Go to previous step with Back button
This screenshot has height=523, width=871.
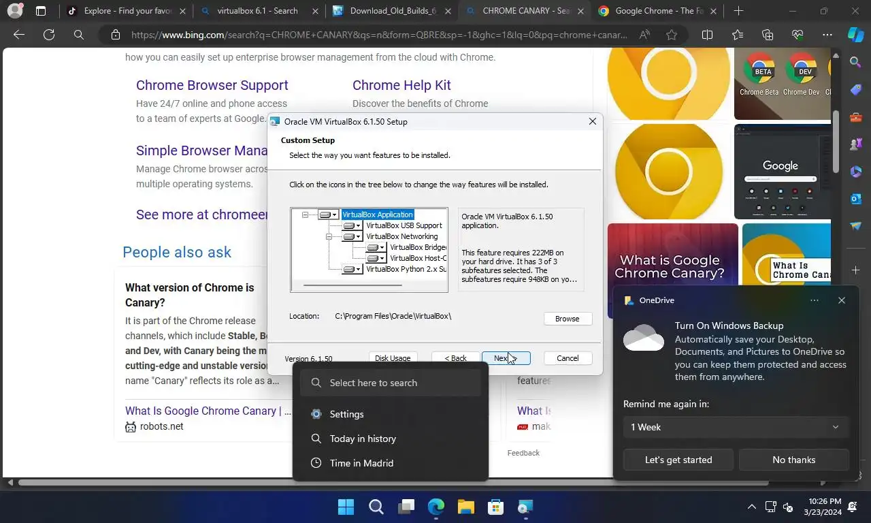pos(455,358)
